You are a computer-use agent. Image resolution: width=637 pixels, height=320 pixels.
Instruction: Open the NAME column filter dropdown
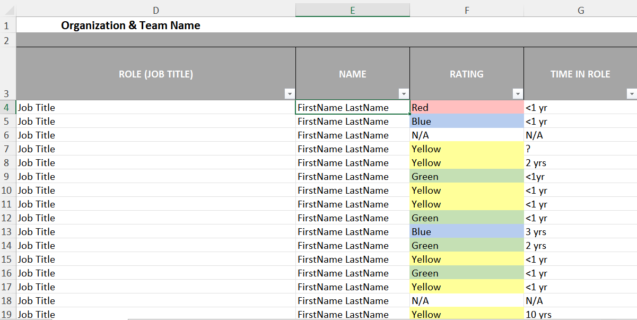[x=404, y=93]
